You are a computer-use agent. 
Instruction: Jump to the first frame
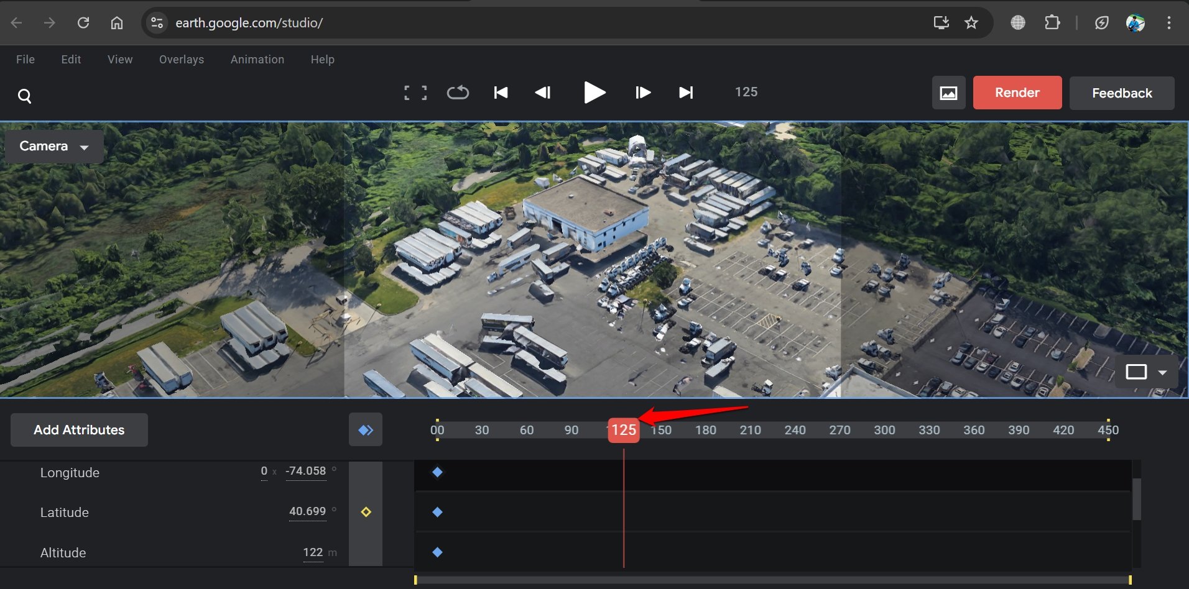[x=501, y=93]
